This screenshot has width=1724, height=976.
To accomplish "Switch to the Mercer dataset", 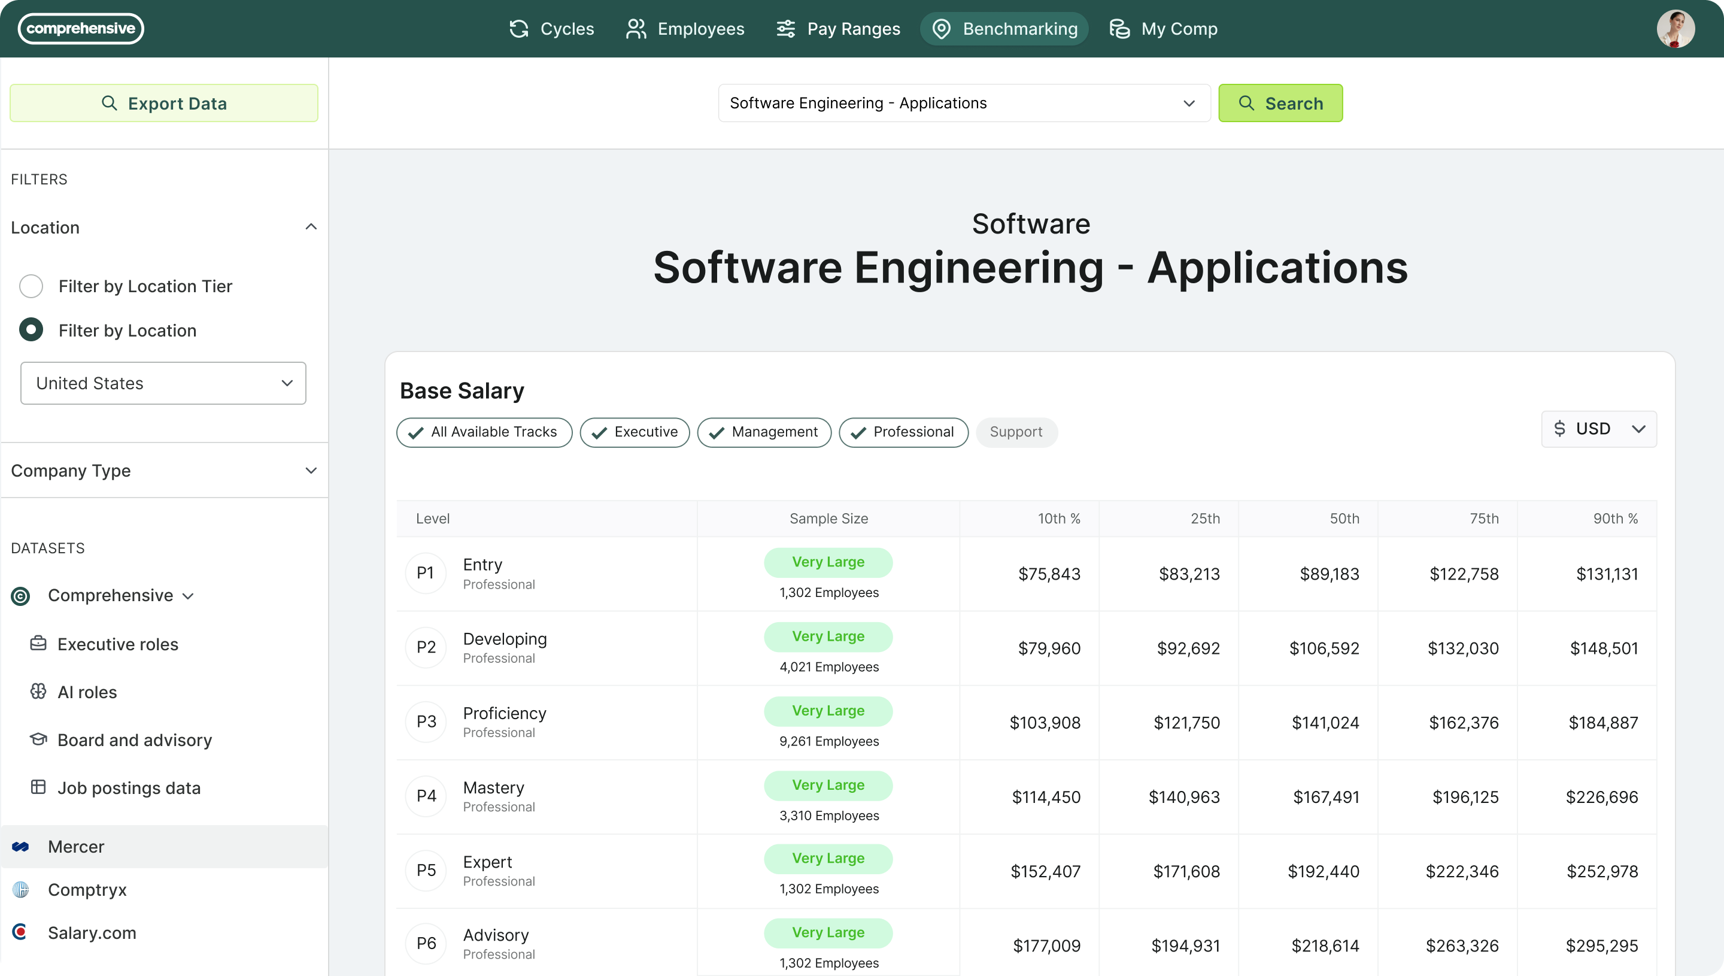I will (x=75, y=846).
